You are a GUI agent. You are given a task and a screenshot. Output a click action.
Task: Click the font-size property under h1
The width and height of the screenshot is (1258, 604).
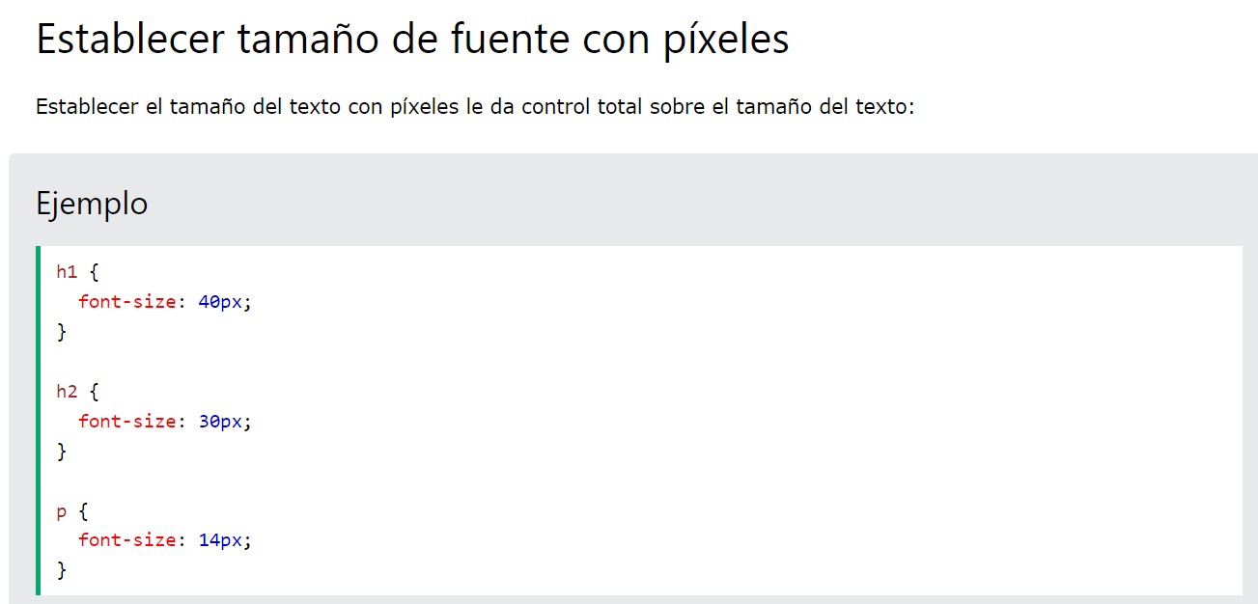point(127,302)
